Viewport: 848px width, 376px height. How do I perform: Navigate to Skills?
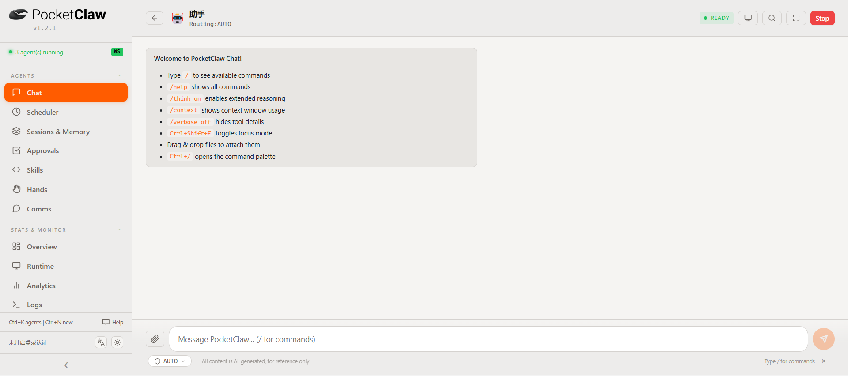coord(66,170)
